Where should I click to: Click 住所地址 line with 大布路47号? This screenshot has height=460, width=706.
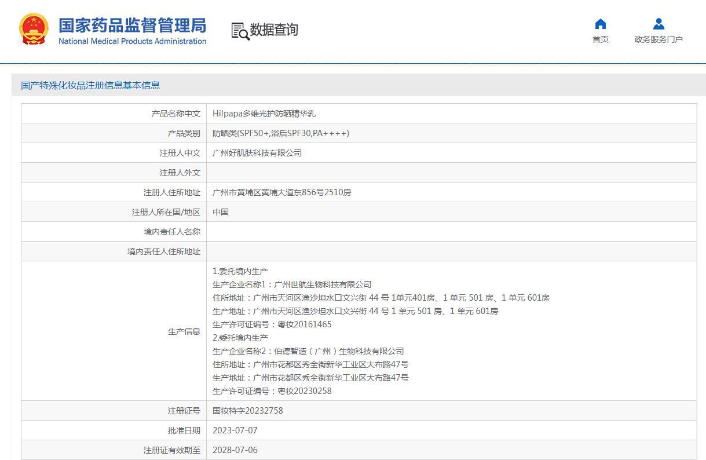[x=310, y=364]
